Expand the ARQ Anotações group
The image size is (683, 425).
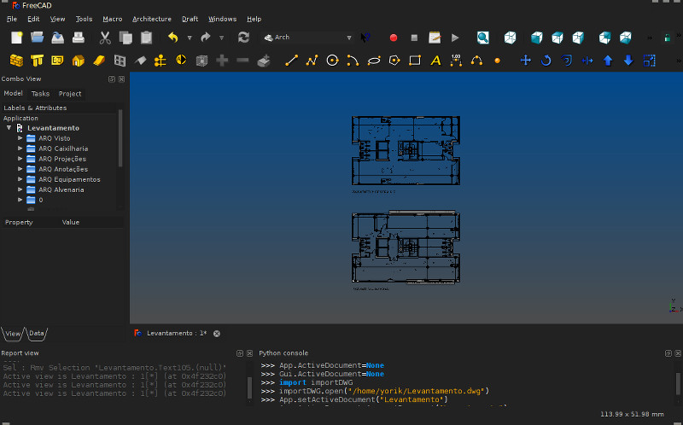pyautogui.click(x=20, y=169)
